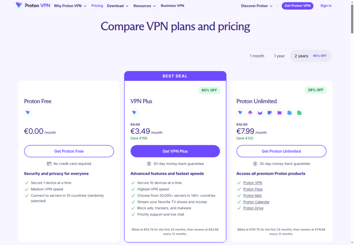Select the 1 month billing option
Screen dimensions: 354x245
(257, 56)
